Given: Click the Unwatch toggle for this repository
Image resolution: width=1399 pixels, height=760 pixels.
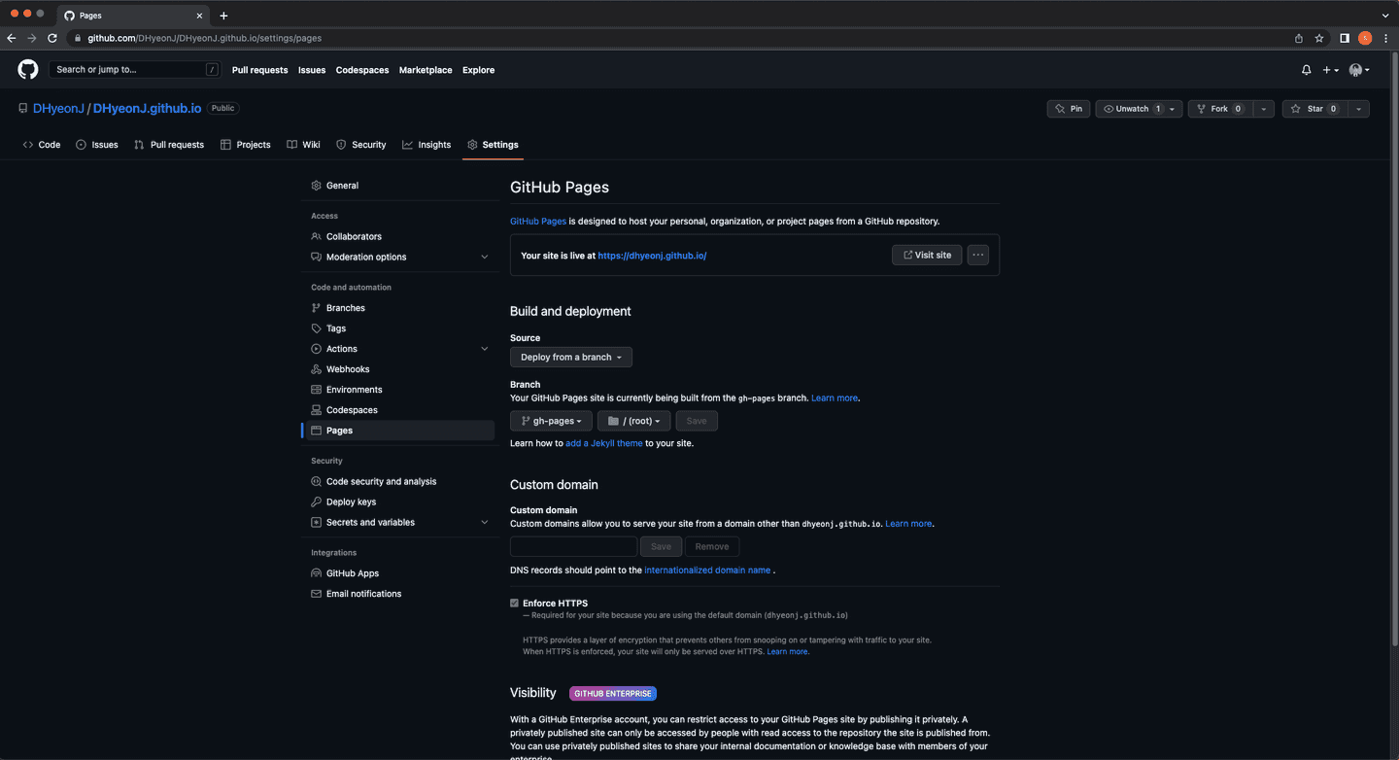Looking at the screenshot, I should pos(1130,108).
